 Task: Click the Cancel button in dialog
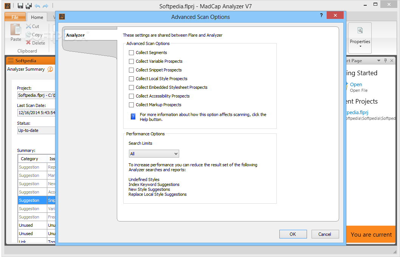click(325, 234)
